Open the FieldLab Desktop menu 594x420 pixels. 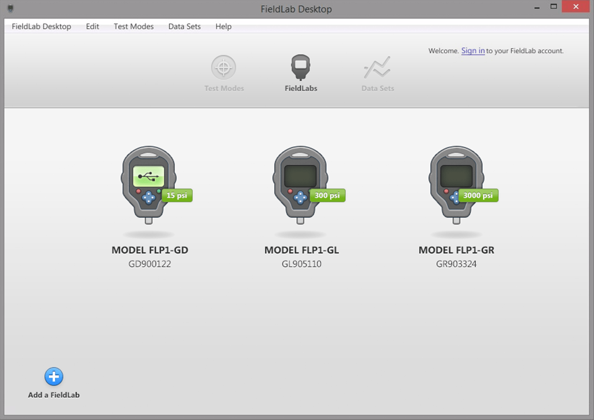(41, 27)
